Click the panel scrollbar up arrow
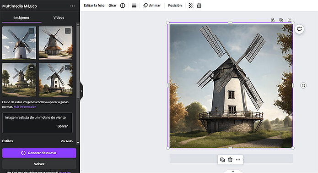The image size is (318, 173). (x=78, y=24)
